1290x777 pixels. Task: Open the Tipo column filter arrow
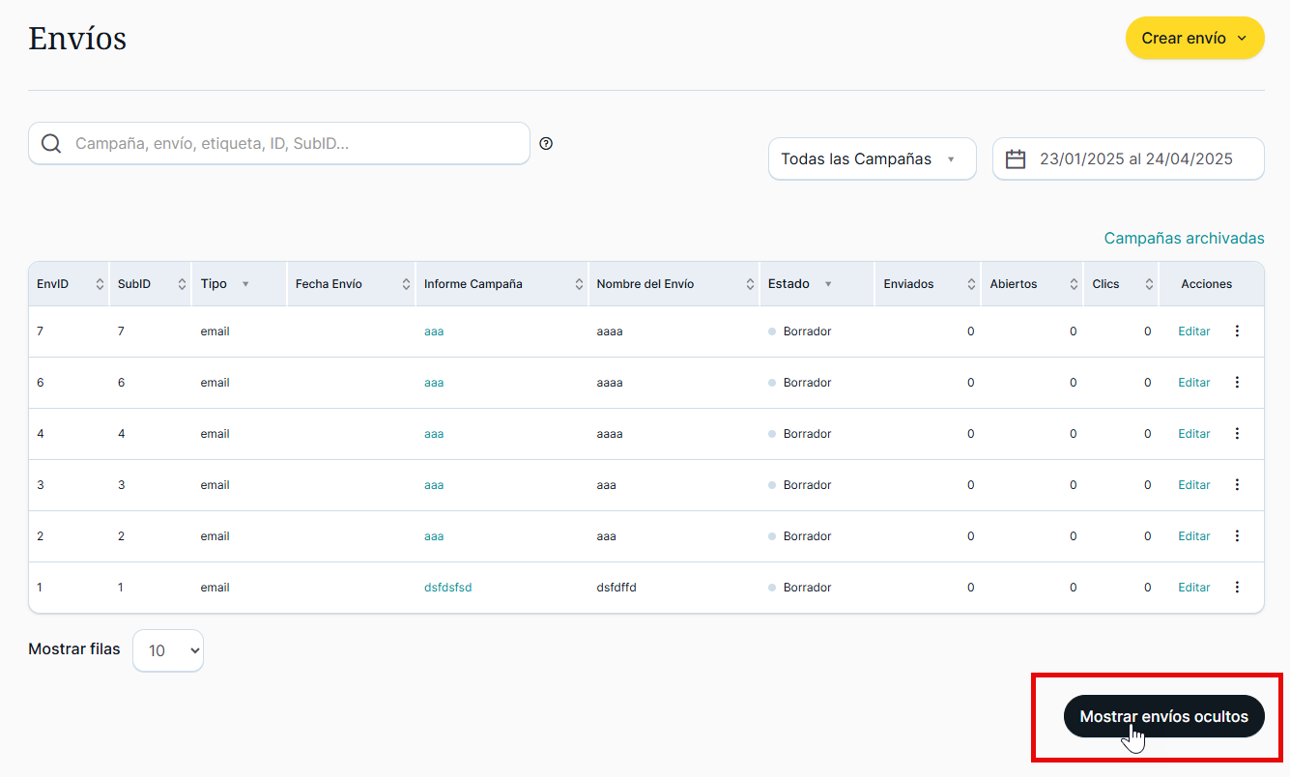pos(245,284)
